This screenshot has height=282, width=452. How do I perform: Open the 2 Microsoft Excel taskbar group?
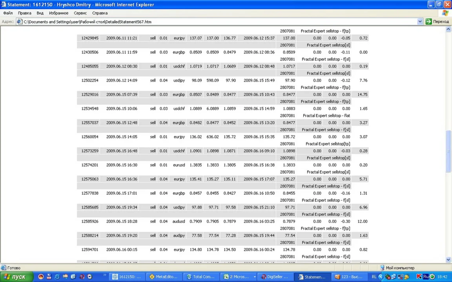pos(238,277)
